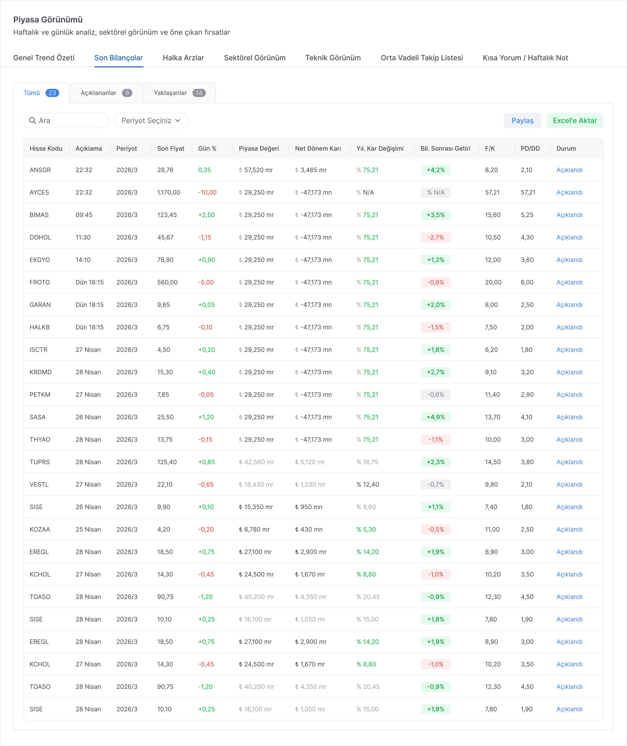Select the TUPRS stock code cell
The height and width of the screenshot is (746, 627).
click(x=40, y=462)
